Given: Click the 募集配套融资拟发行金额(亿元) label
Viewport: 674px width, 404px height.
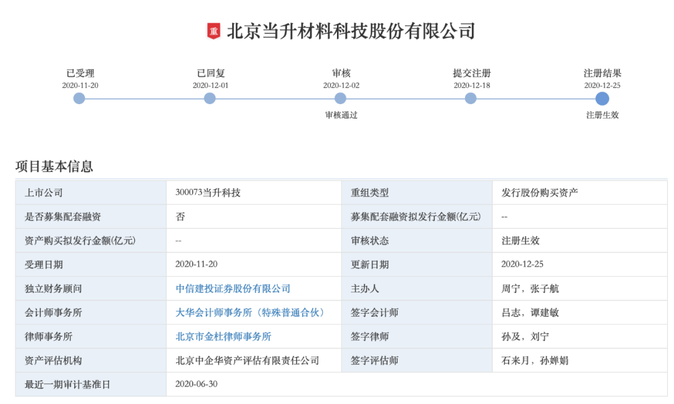Looking at the screenshot, I should pos(416,217).
